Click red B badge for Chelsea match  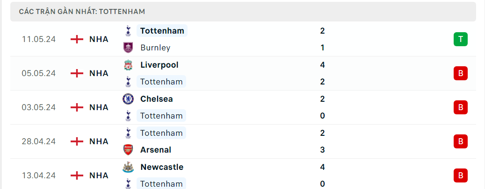coord(460,107)
